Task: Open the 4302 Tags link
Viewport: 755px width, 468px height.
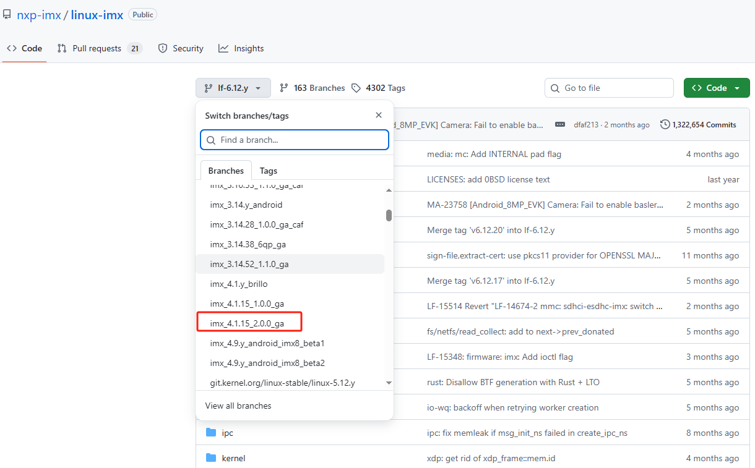Action: tap(378, 88)
